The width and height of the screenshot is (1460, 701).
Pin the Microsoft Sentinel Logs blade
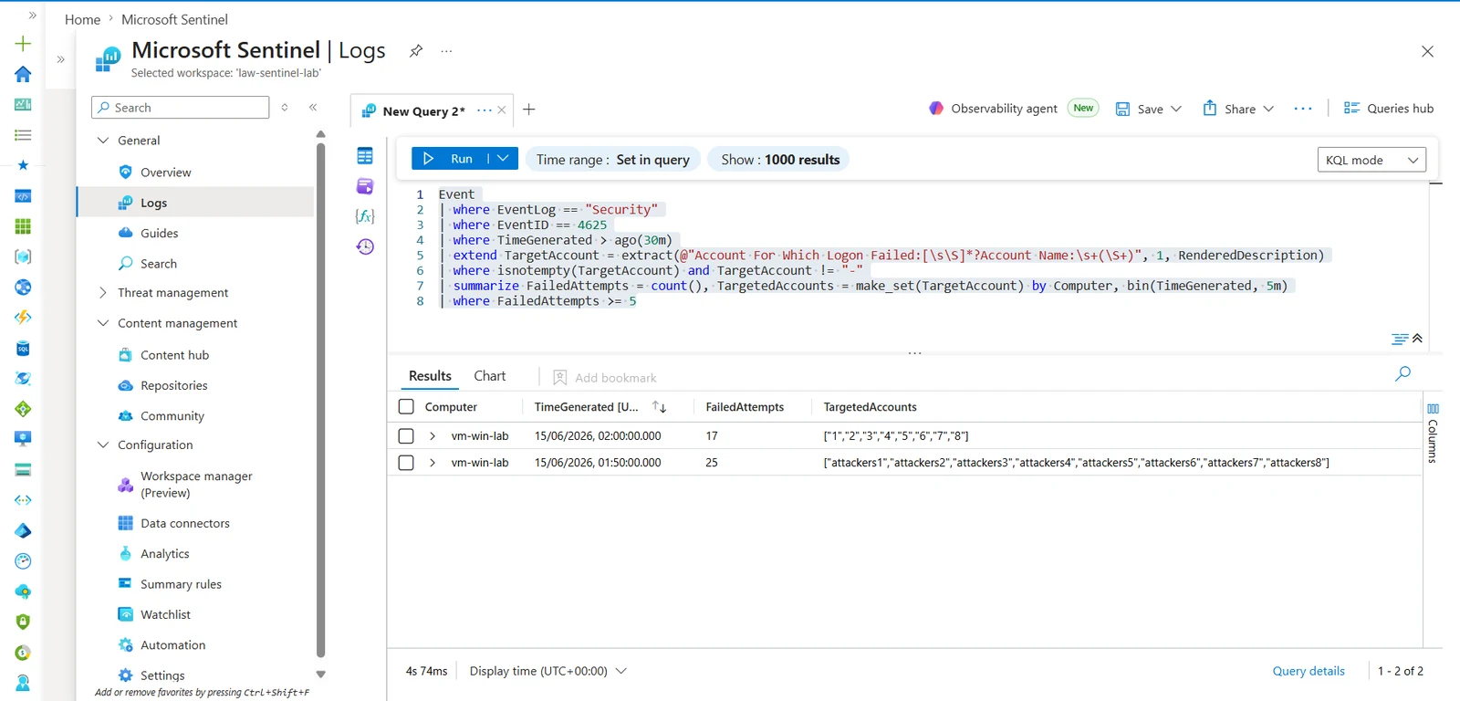[x=416, y=51]
